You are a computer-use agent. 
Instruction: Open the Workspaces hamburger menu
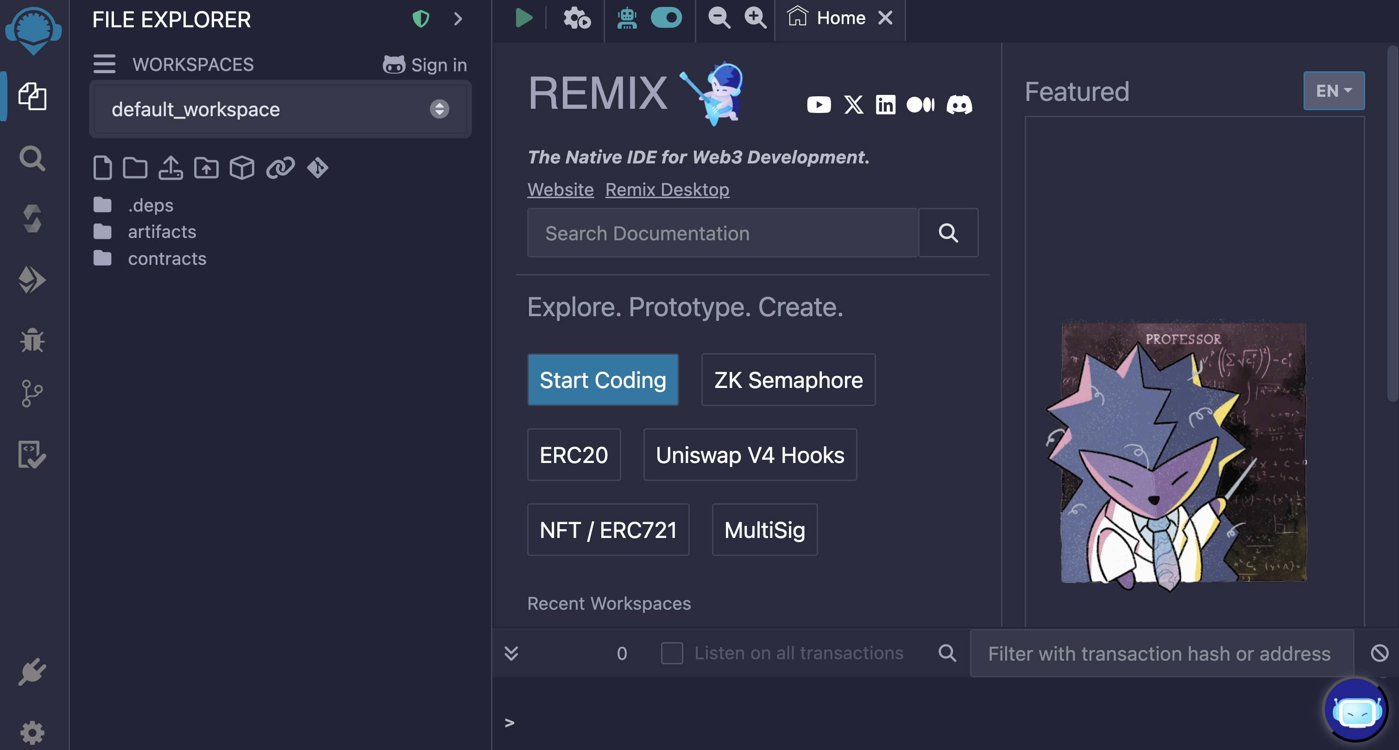(104, 64)
